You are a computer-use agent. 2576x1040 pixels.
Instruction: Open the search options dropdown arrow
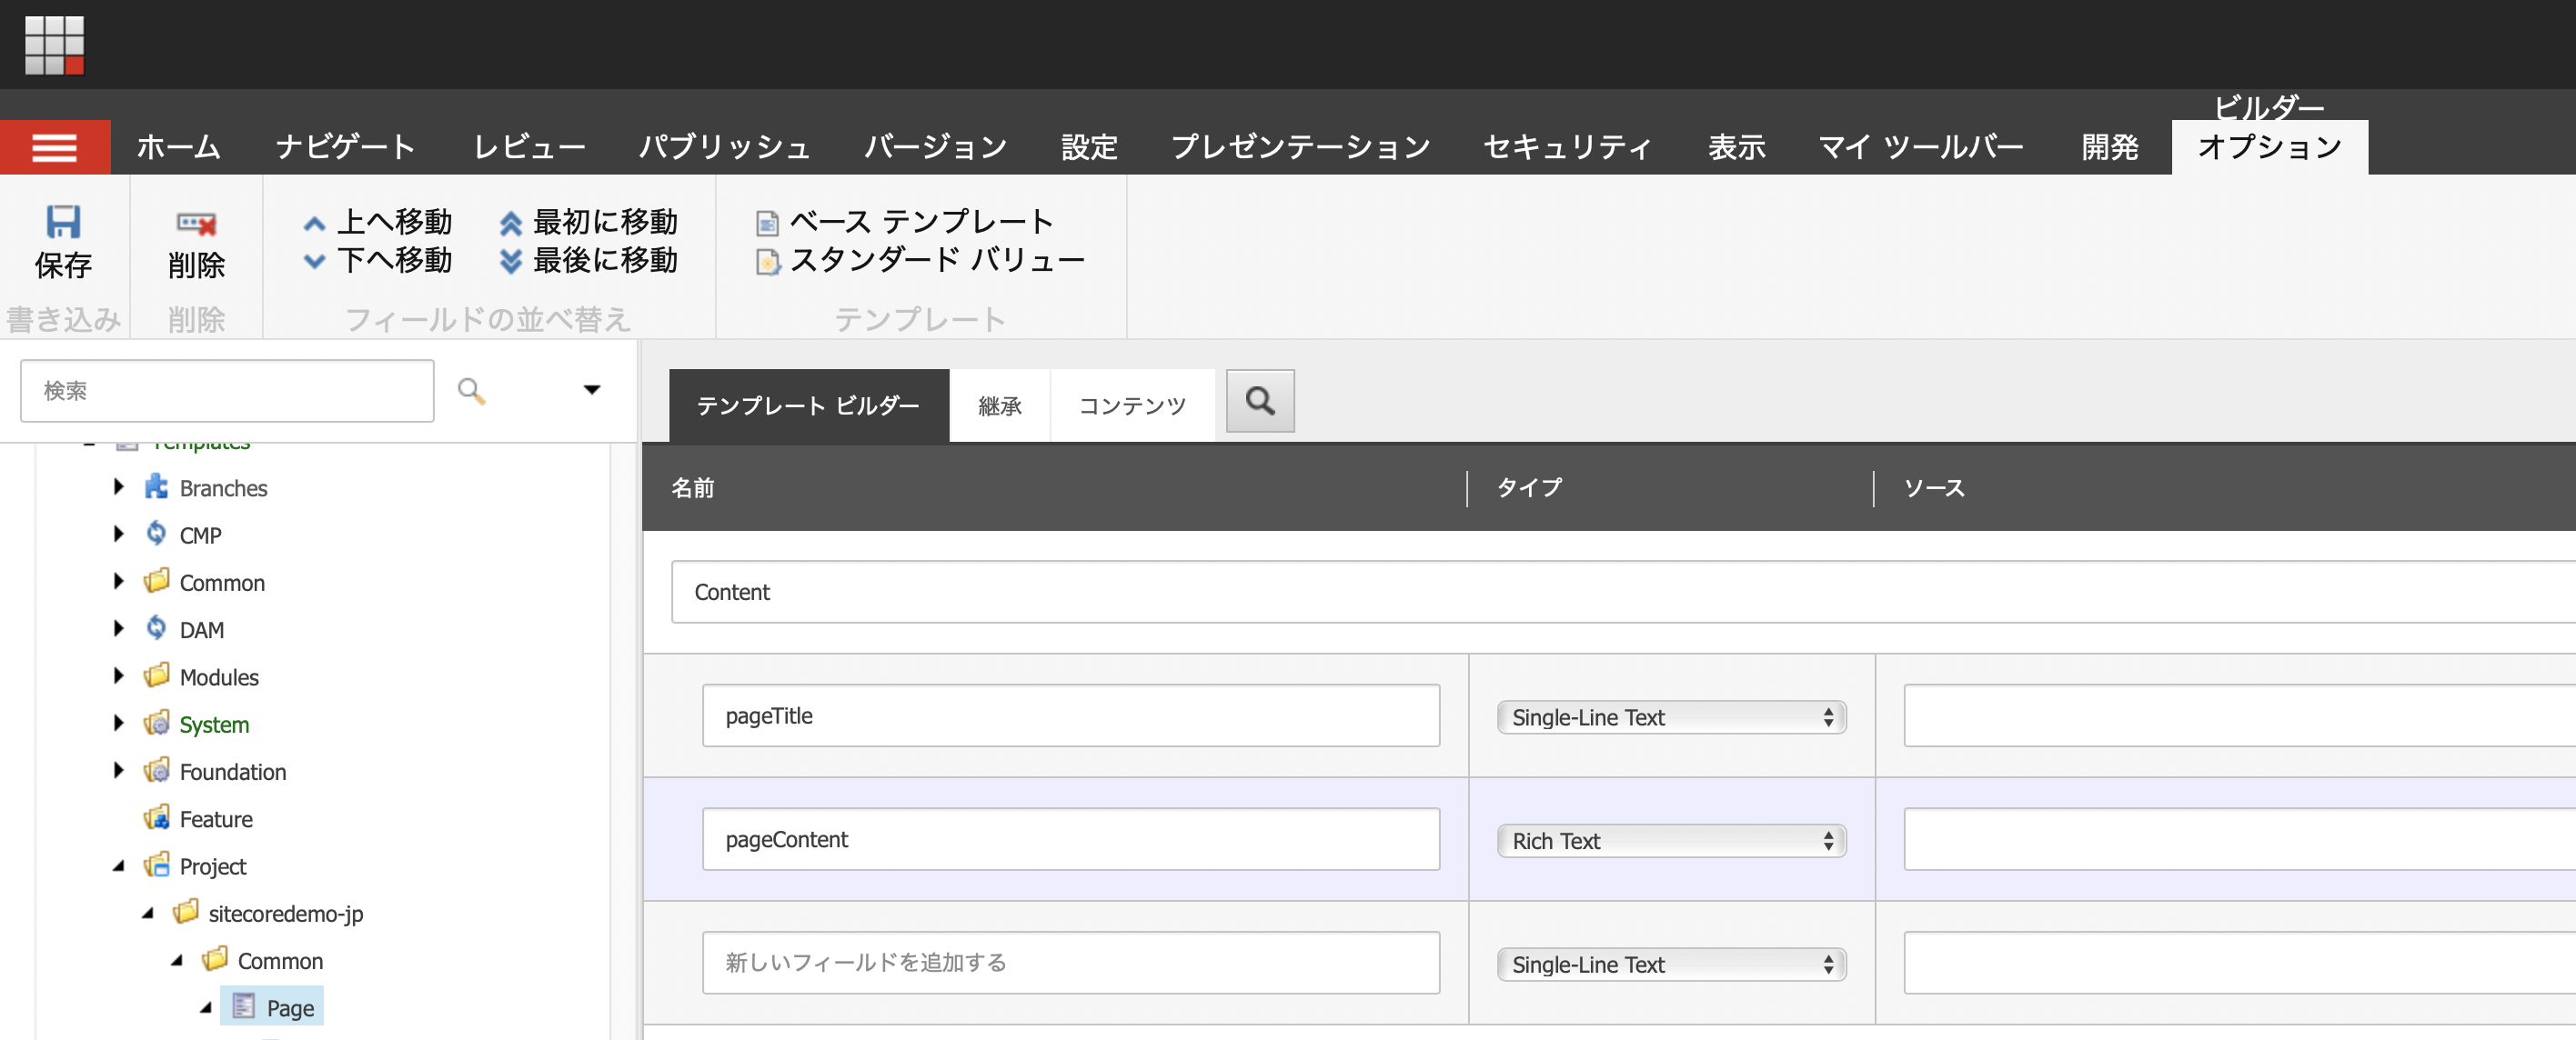pyautogui.click(x=592, y=391)
